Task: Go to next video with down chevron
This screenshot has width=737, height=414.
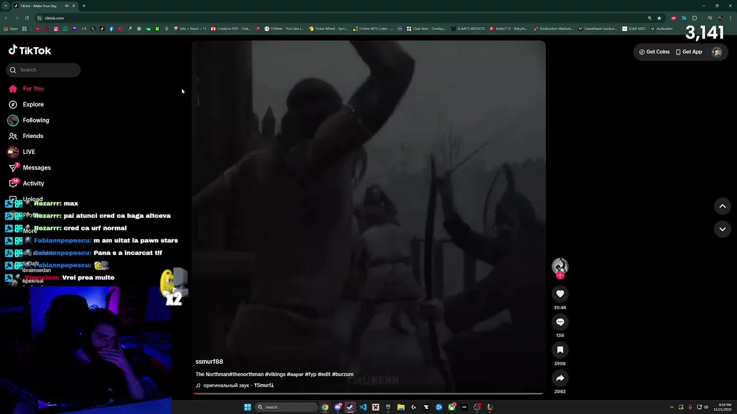Action: pos(722,229)
